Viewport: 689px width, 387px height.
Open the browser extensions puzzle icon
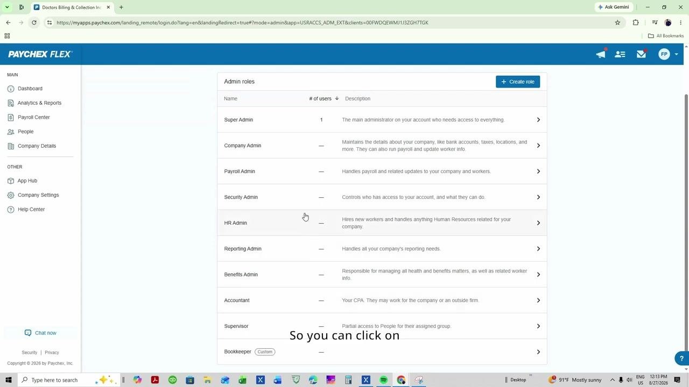[636, 23]
